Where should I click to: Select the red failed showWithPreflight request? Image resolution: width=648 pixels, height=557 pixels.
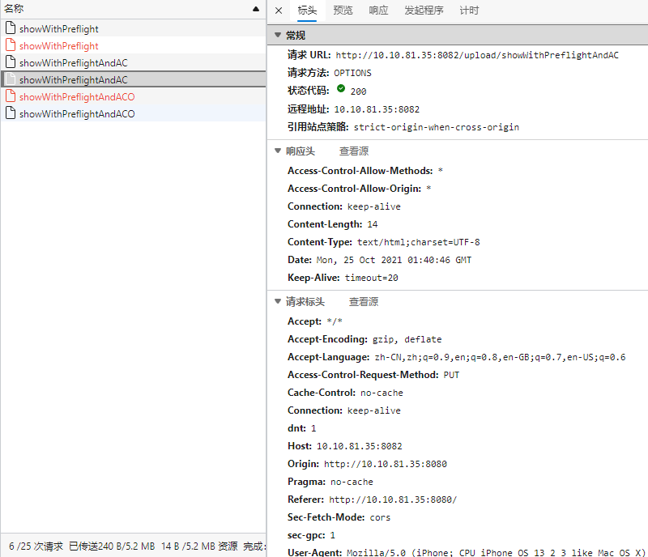pyautogui.click(x=59, y=46)
